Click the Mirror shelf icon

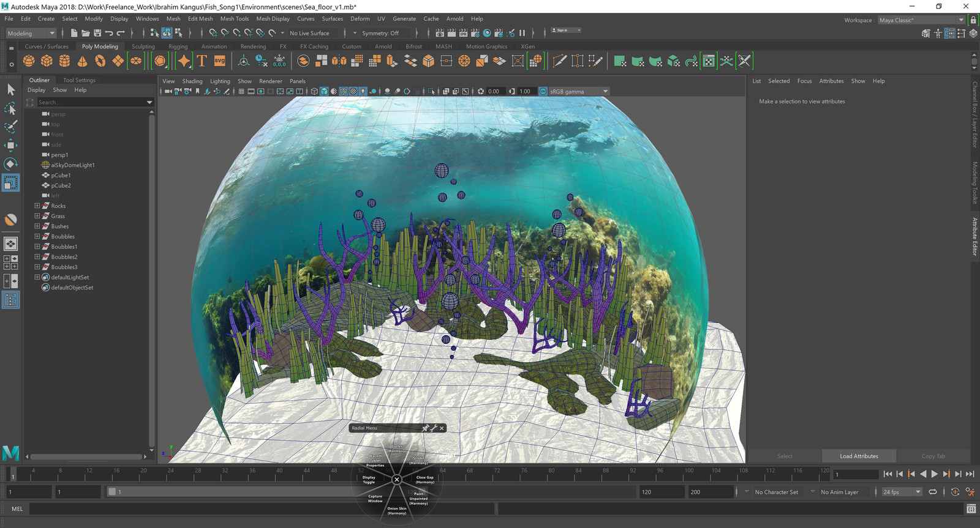coord(339,61)
